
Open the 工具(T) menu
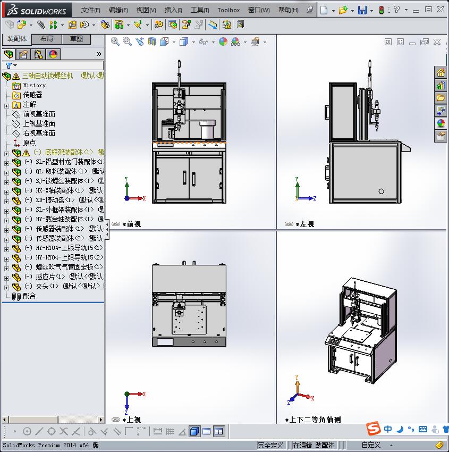click(x=200, y=10)
